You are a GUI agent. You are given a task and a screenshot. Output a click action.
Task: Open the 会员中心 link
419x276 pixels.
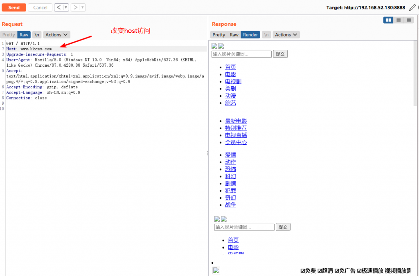pos(236,142)
